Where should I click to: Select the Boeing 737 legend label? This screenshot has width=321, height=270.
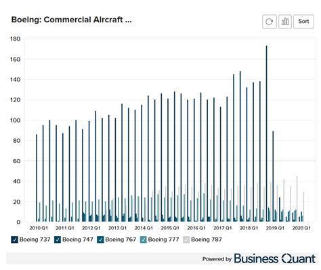[x=35, y=240]
